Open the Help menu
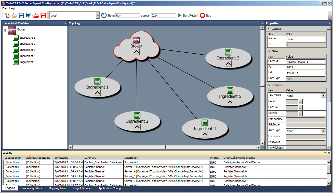Image resolution: width=333 pixels, height=193 pixels. pos(12,8)
